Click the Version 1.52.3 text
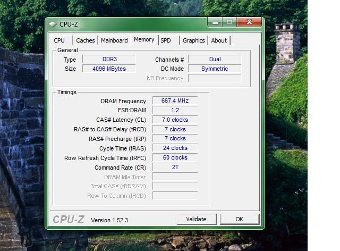Screen dimensions: 340x251 tap(109, 220)
